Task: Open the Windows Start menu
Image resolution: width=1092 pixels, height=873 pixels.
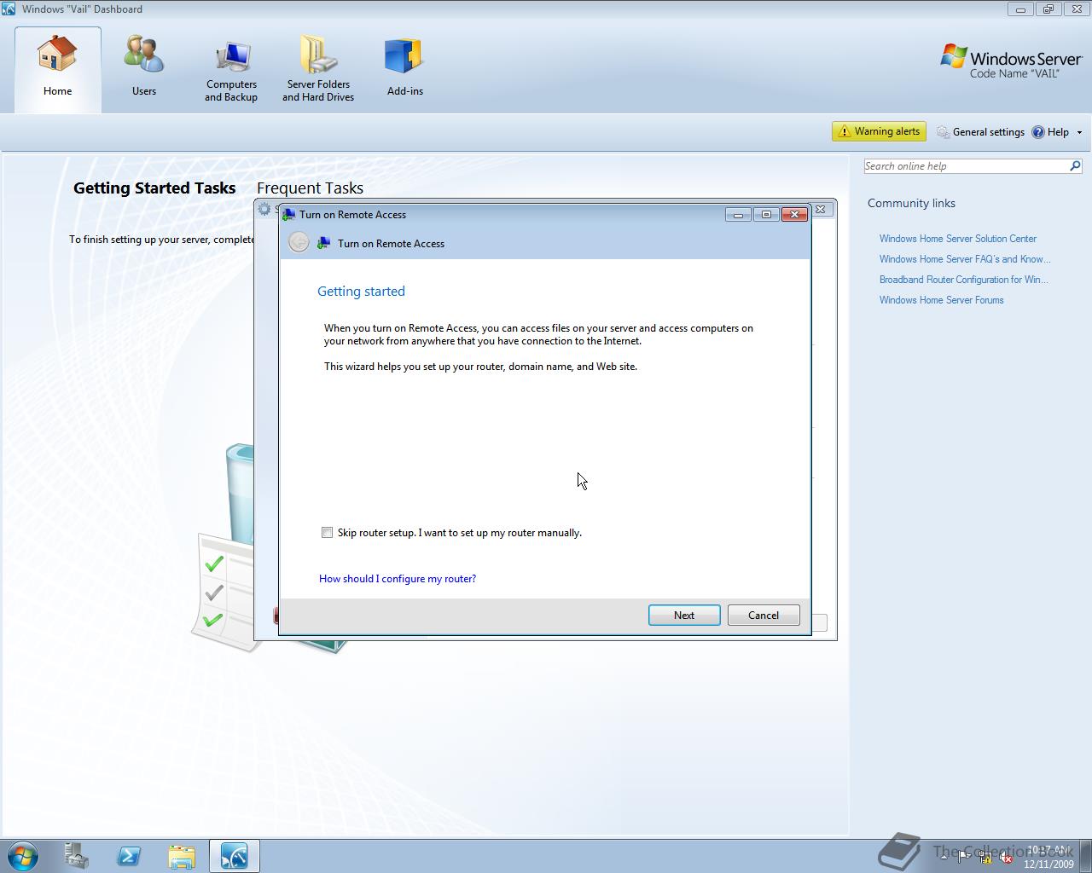Action: [x=22, y=856]
